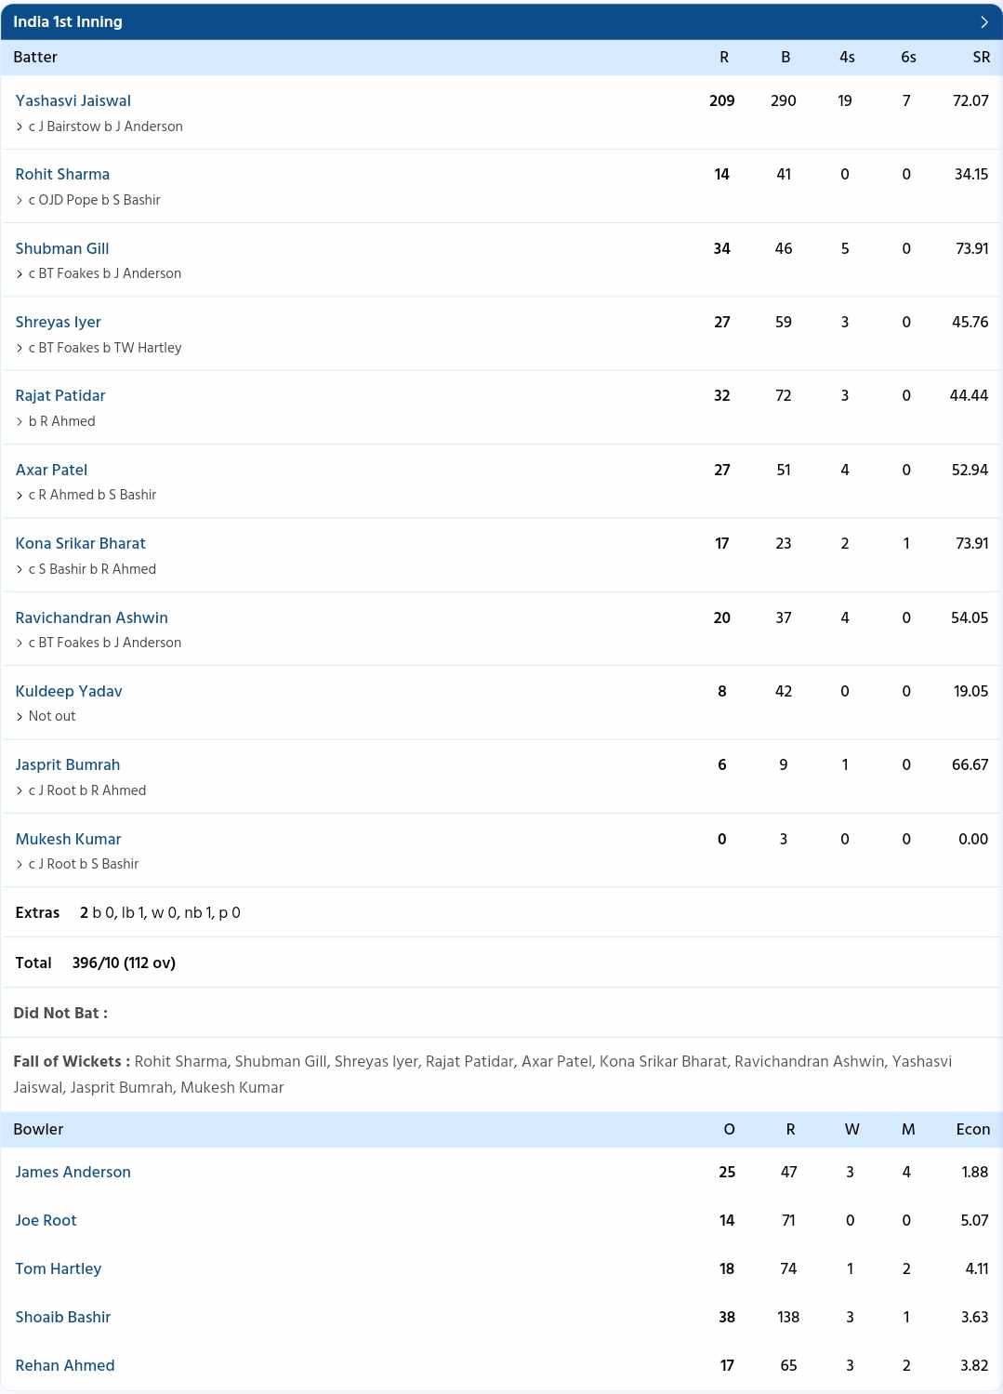Click the chevron beside Shreyas Iyer's dismissal
Image resolution: width=1003 pixels, height=1394 pixels.
(x=20, y=348)
